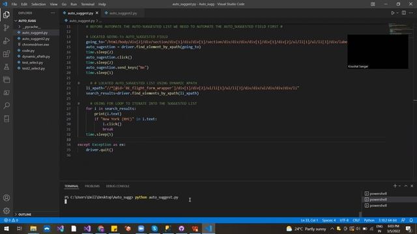417x234 pixels.
Task: Switch to DEBUG CONSOLE panel tab
Action: pos(117,187)
